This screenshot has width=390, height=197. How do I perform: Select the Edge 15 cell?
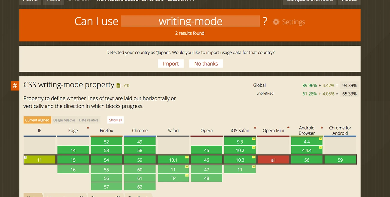(73, 160)
